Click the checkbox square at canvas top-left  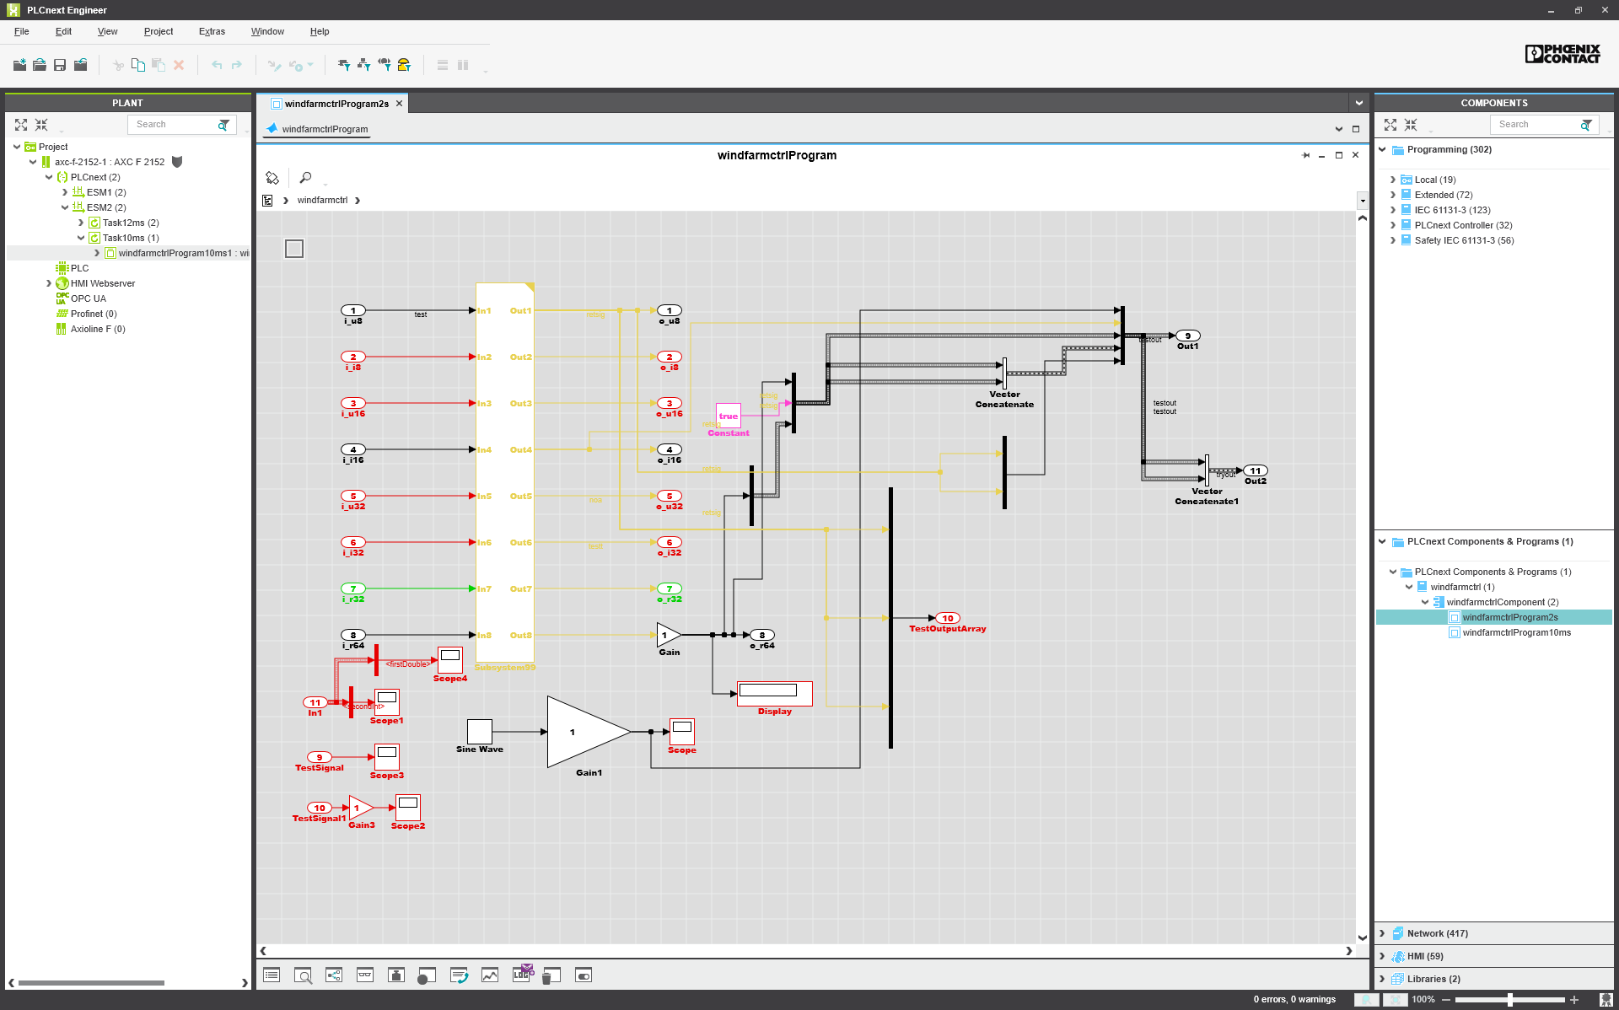[294, 249]
